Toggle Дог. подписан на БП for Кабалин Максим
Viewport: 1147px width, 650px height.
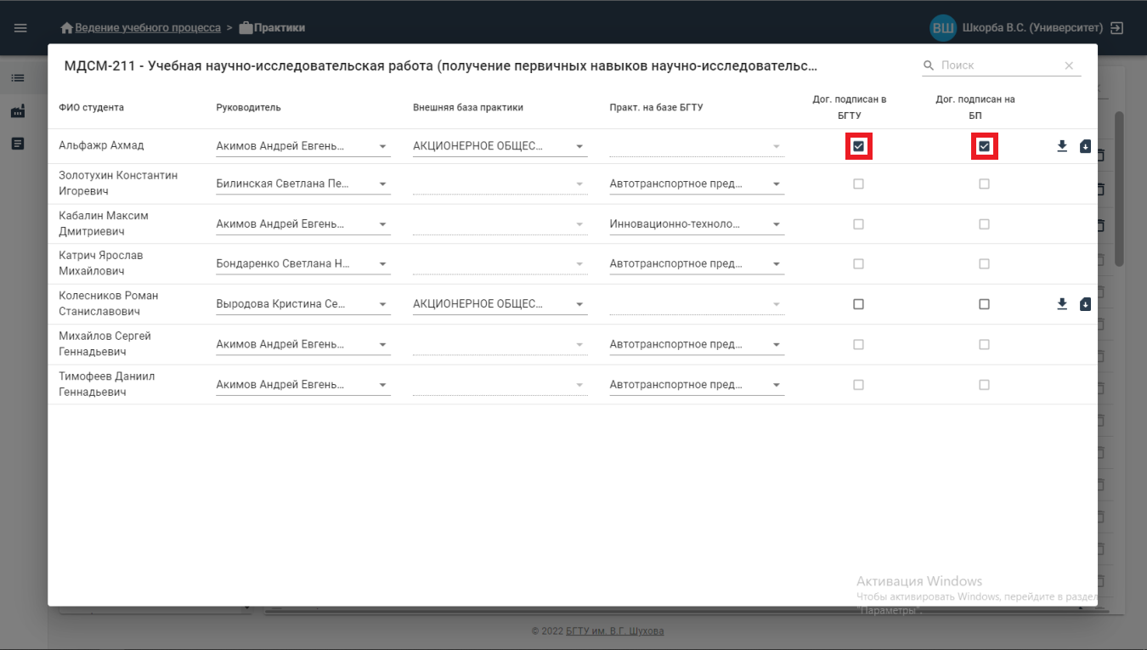point(984,224)
